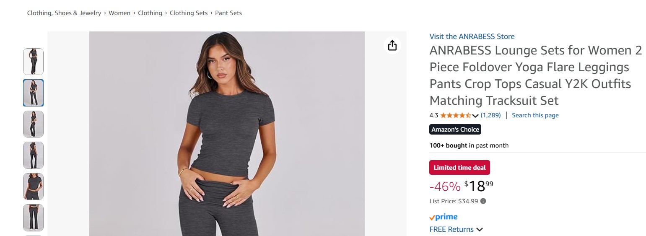Click the Amazon's Choice badge

tap(455, 130)
